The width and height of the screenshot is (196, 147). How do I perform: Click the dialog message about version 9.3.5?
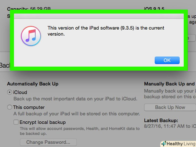(106, 31)
